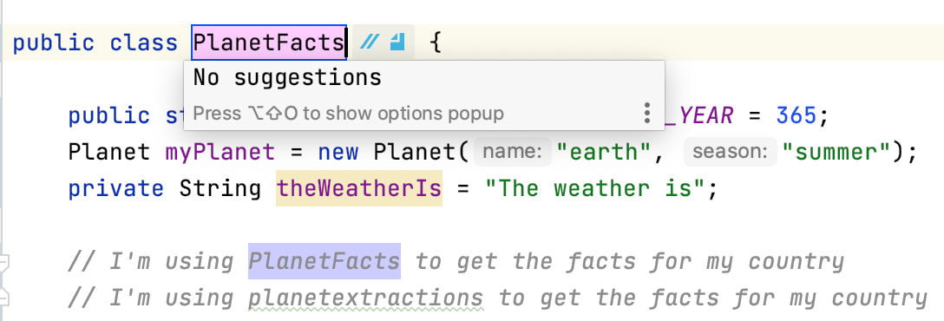Collapse the comment block via upper fold marker
The image size is (944, 321).
(x=5, y=264)
